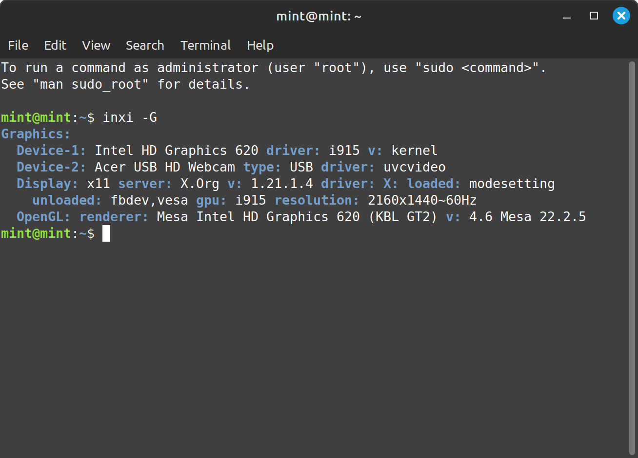The width and height of the screenshot is (638, 458).
Task: Click the "OpenGL:" label
Action: (43, 217)
